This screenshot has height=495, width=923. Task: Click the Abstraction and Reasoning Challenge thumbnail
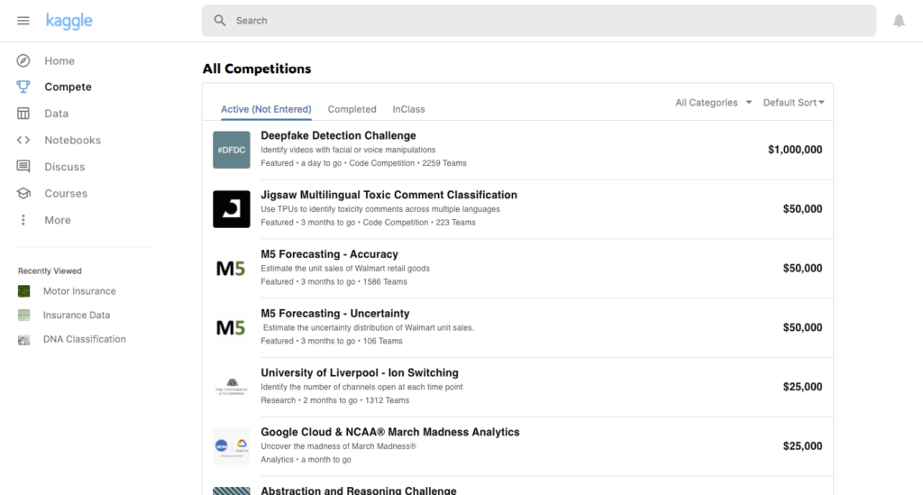[232, 490]
